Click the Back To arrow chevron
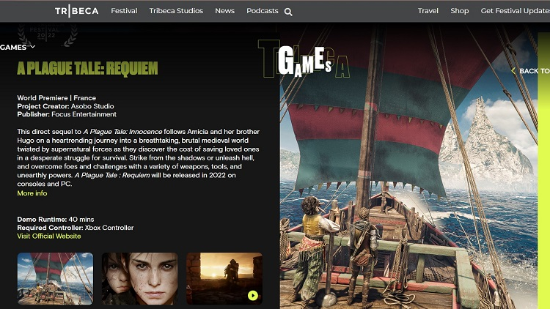Image resolution: width=550 pixels, height=309 pixels. (513, 71)
